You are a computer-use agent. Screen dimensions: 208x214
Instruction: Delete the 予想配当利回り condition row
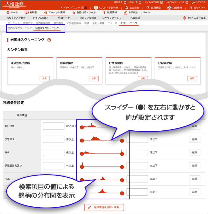(195, 166)
